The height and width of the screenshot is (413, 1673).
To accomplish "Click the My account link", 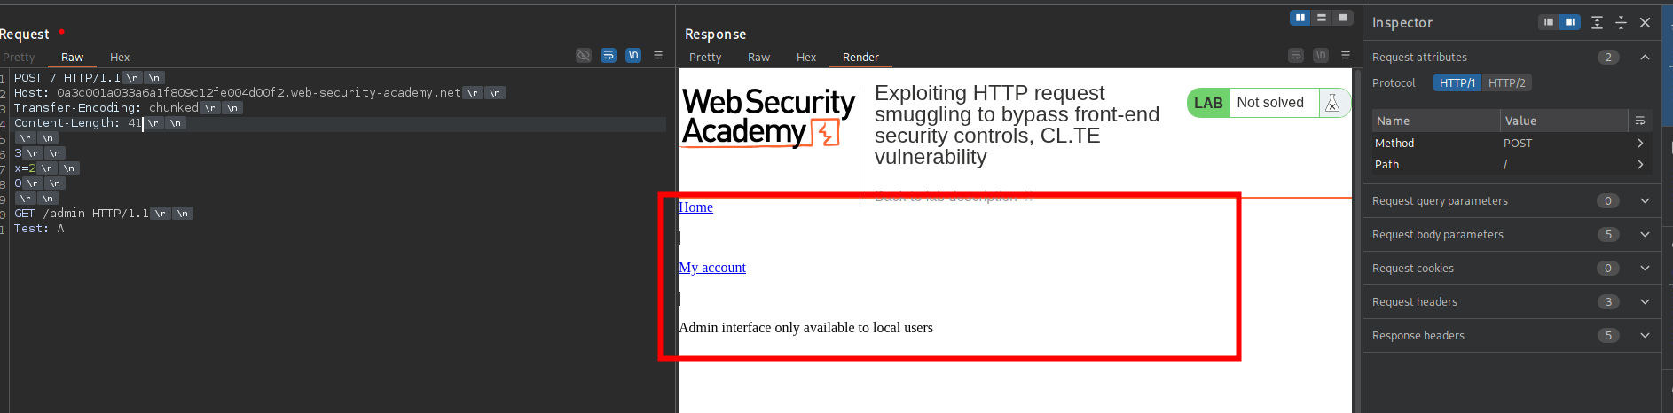I will click(711, 268).
